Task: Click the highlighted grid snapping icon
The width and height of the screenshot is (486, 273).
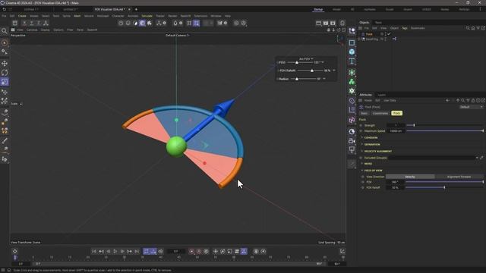Action: pos(196,23)
